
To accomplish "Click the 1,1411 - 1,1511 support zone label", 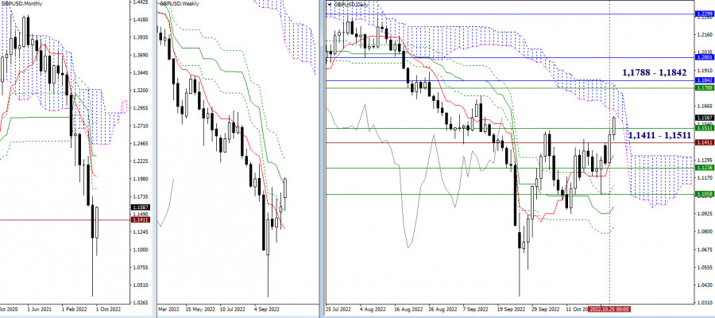I will [x=659, y=135].
